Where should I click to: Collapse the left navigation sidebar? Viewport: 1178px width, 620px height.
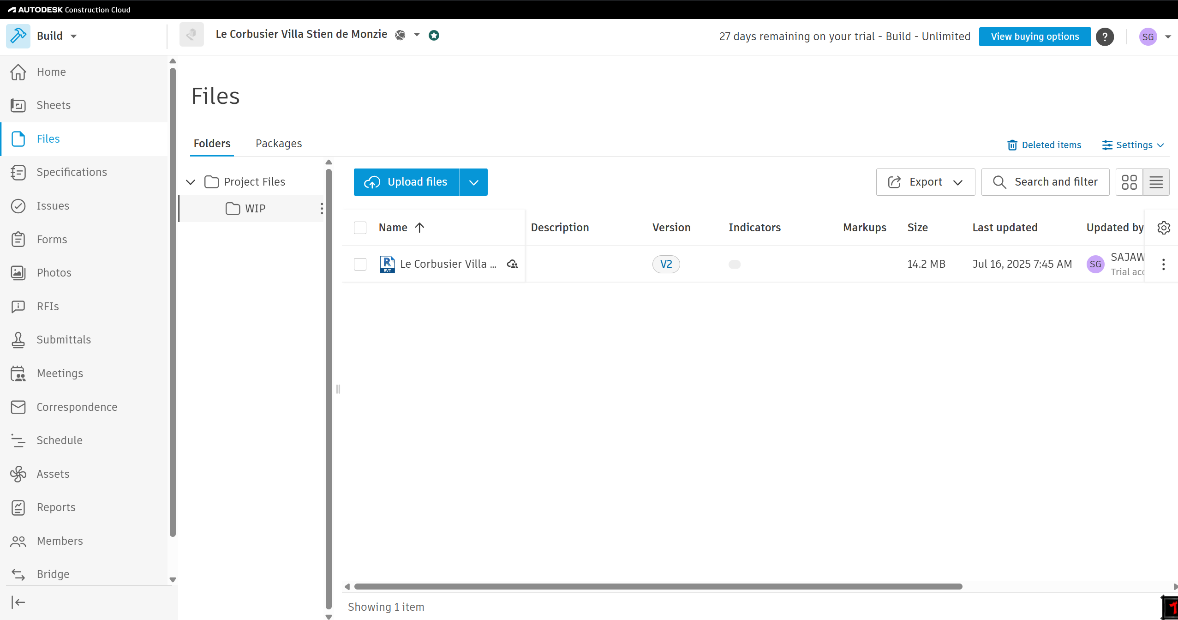pos(18,602)
